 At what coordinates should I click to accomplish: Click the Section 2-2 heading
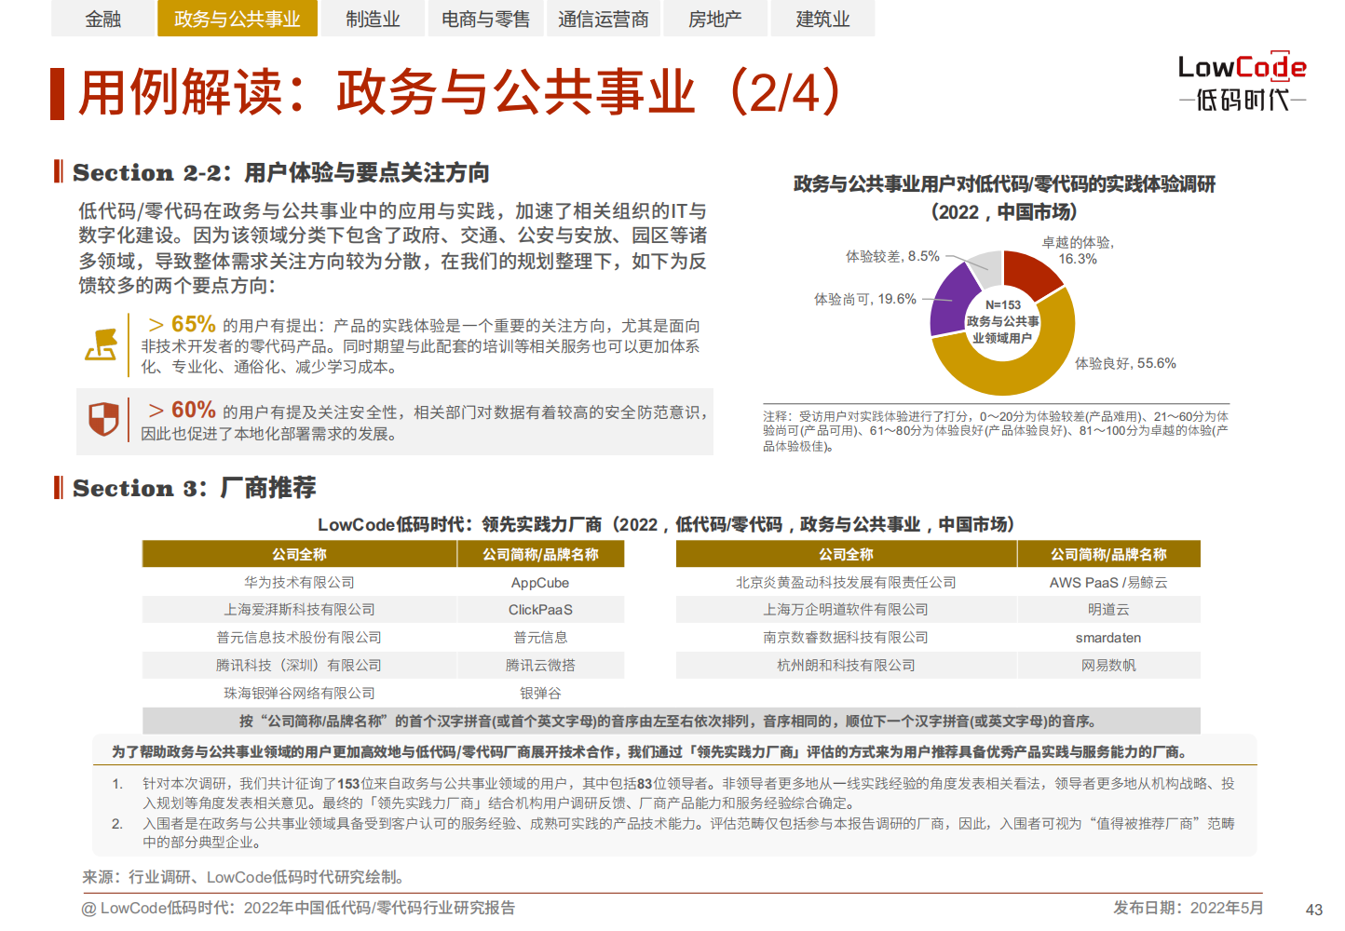coord(280,172)
